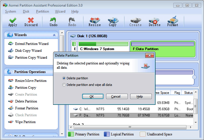204x140 pixels.
Task: Click the Copy partition toolbar icon
Action: [x=113, y=20]
